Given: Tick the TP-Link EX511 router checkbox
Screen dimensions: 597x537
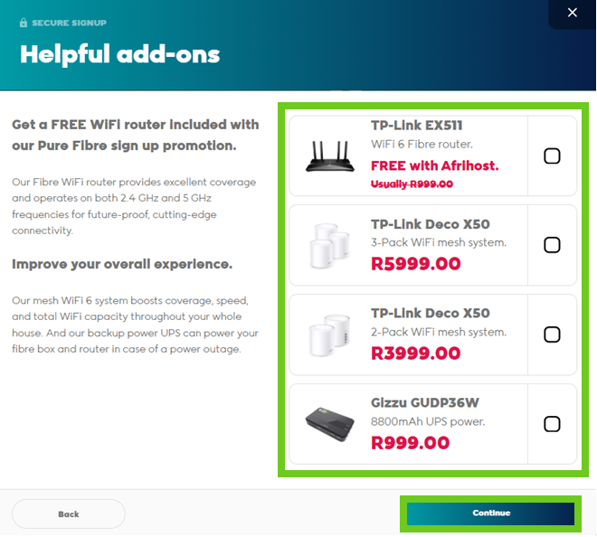Looking at the screenshot, I should pos(552,156).
